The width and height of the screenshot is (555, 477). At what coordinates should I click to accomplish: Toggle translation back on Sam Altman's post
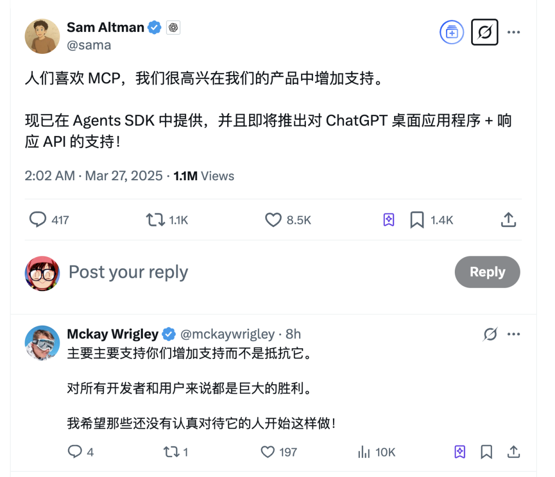pos(484,32)
